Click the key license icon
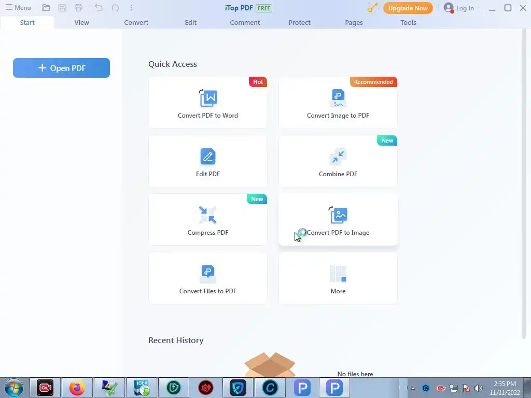 point(372,7)
